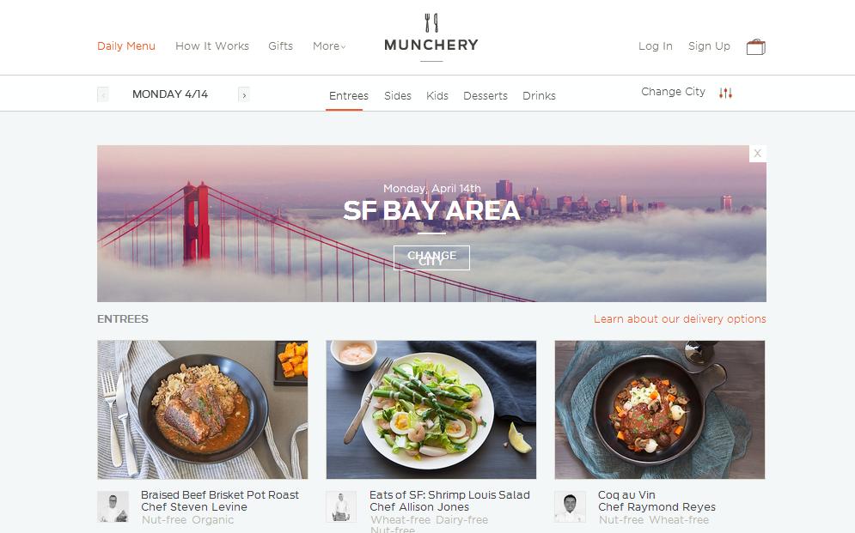The width and height of the screenshot is (855, 533).
Task: Switch to the Sides tab
Action: click(x=398, y=96)
